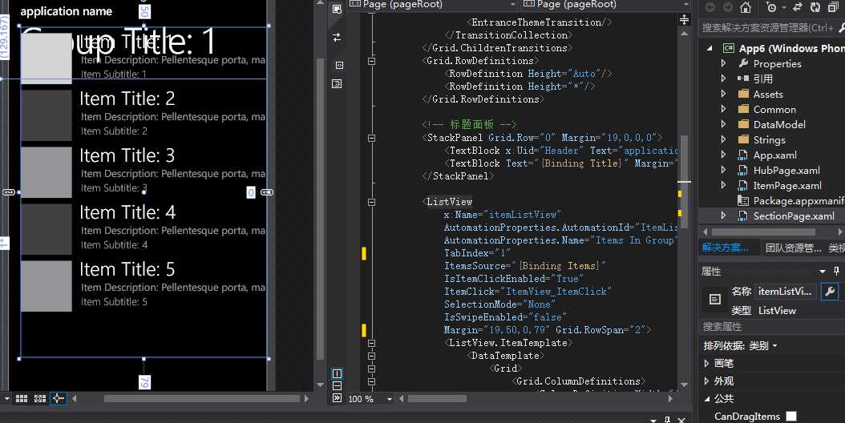845x423 pixels.
Task: Click the thumbnail beside Item Title: 5
Action: pyautogui.click(x=46, y=286)
